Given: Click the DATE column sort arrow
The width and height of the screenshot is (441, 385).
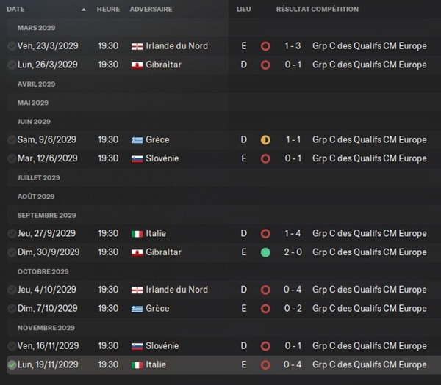Looking at the screenshot, I should click(84, 10).
